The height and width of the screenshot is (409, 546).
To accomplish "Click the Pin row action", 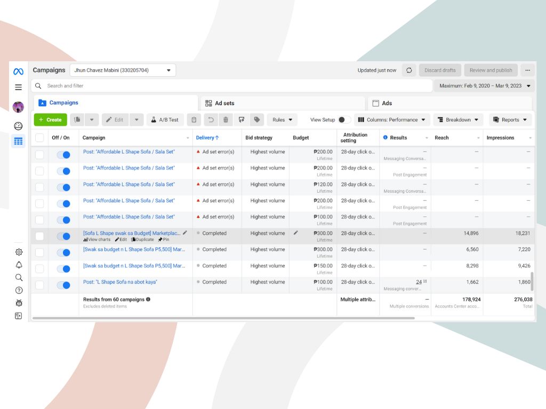I will (x=164, y=240).
